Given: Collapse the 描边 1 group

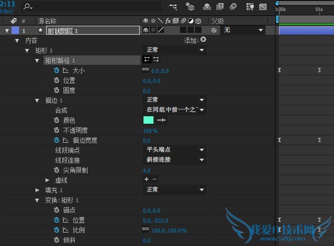Looking at the screenshot, I should 37,100.
